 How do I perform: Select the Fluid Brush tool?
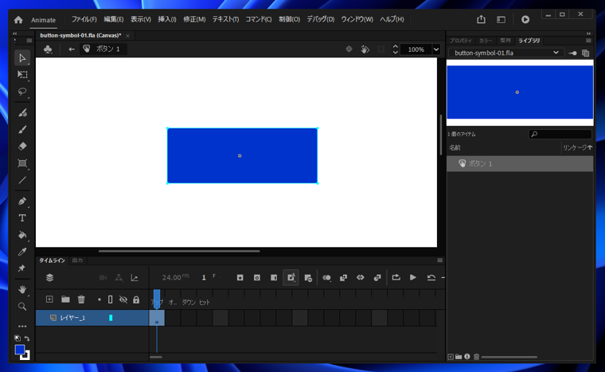tap(22, 113)
